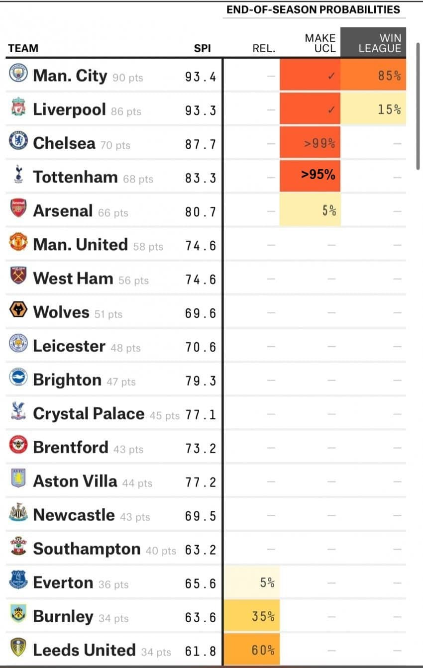
Task: Click the Burnley club crest
Action: coord(18,615)
